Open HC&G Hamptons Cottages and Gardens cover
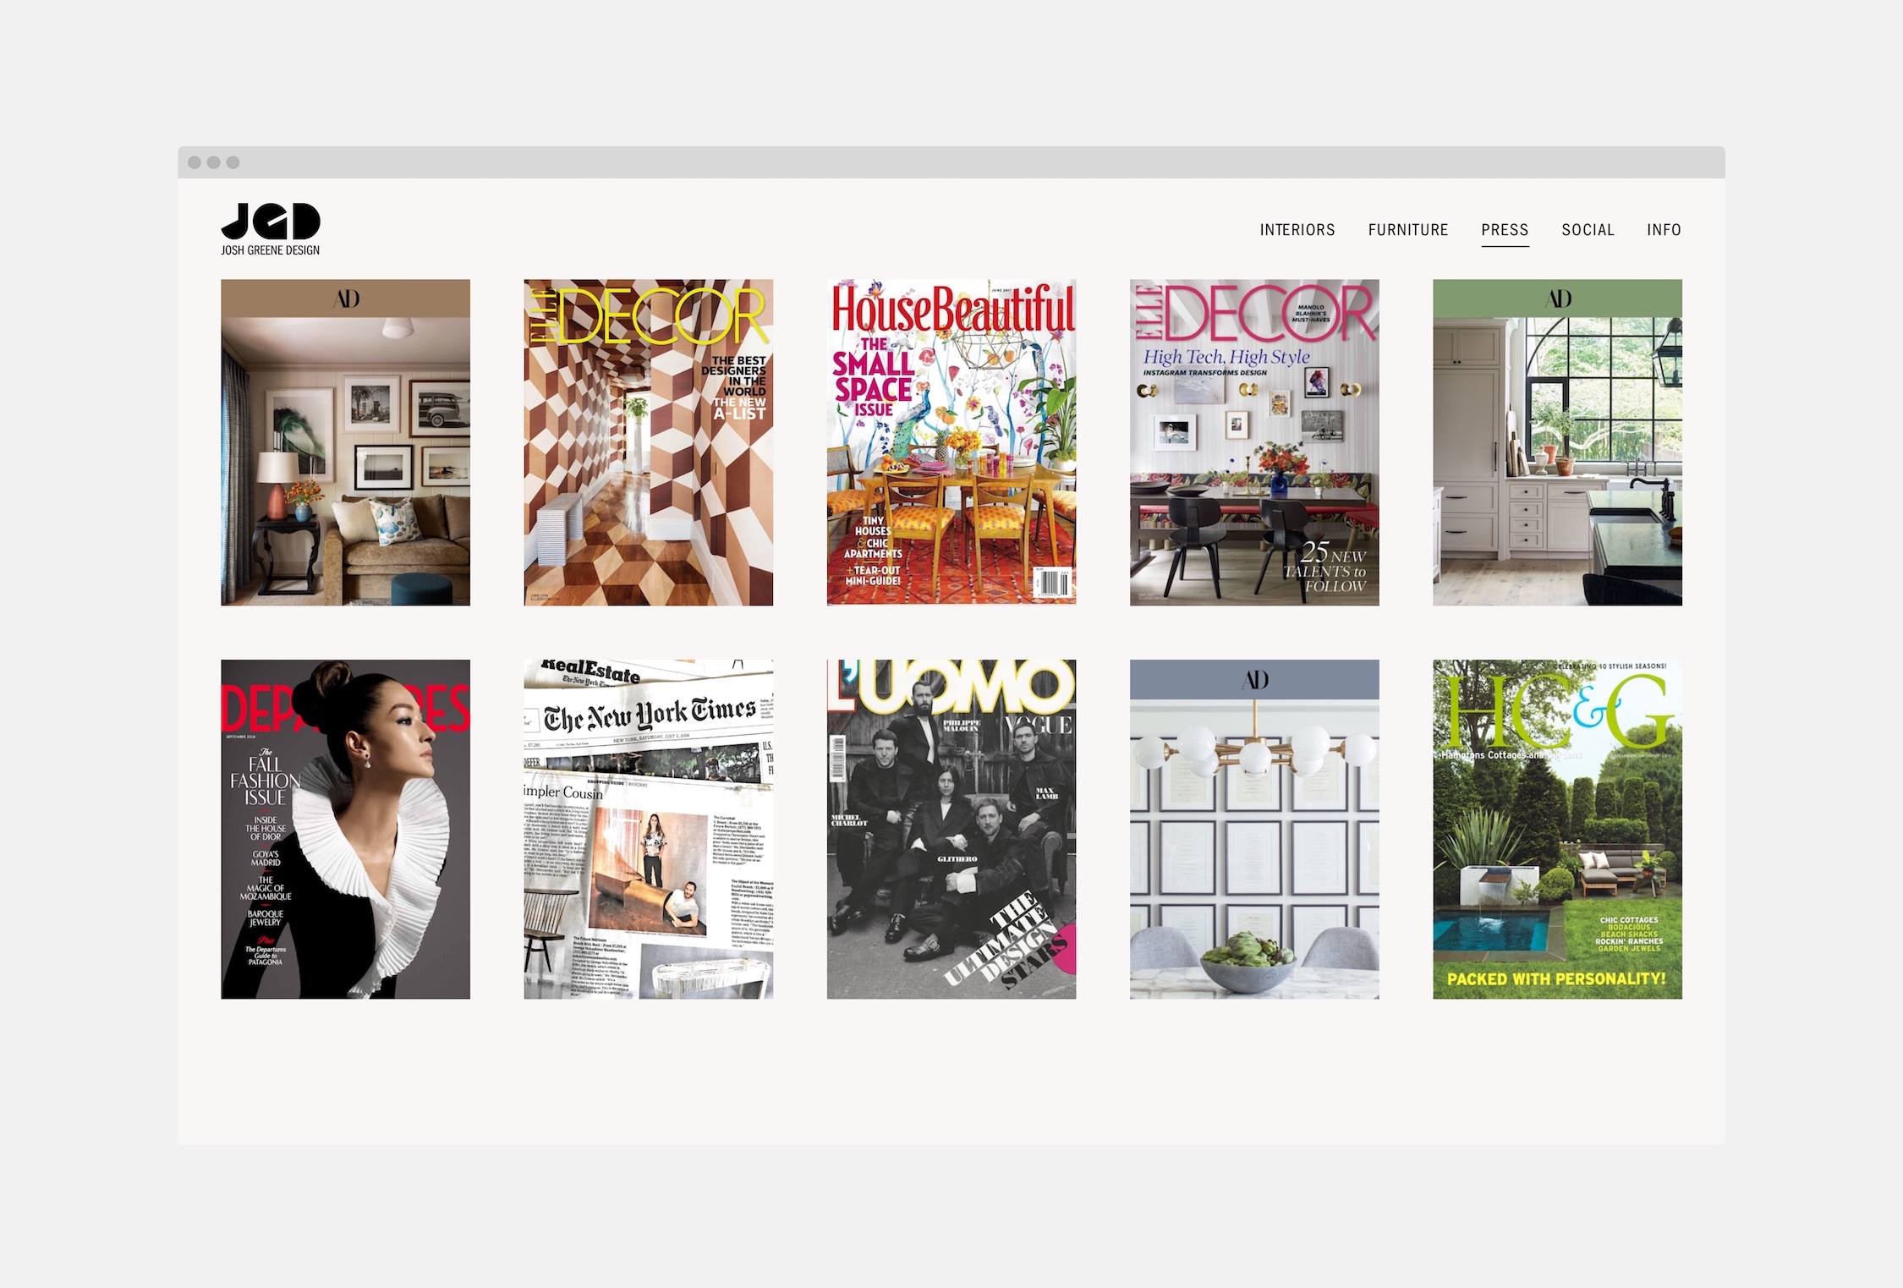Viewport: 1903px width, 1288px height. (1557, 830)
